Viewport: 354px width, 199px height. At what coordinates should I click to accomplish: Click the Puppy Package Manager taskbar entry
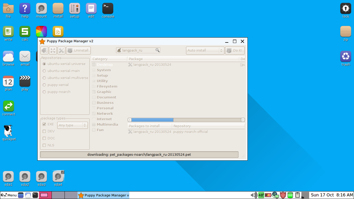coord(103,195)
